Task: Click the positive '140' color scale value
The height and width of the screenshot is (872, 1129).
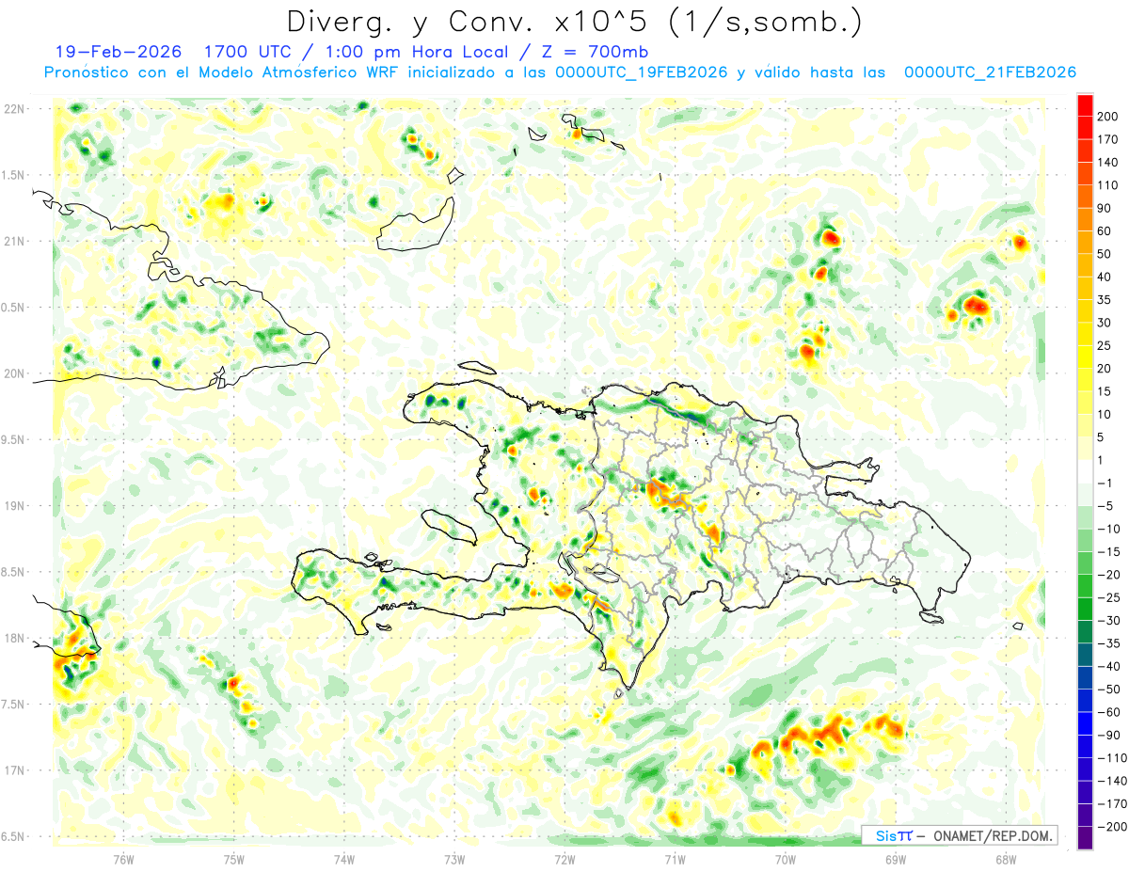Action: [1107, 163]
